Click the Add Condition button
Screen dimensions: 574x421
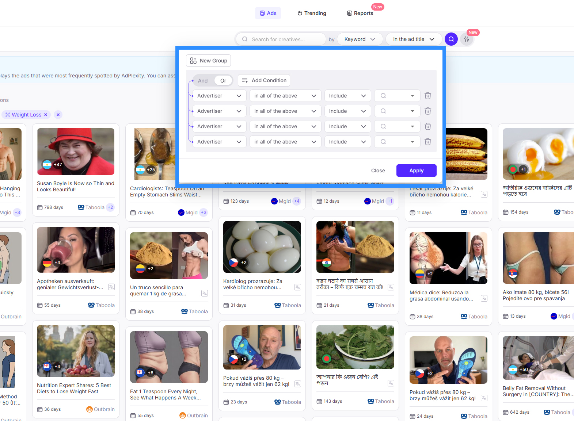click(264, 80)
